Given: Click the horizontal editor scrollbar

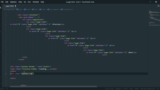Looking at the screenshot, I should (x=53, y=86).
